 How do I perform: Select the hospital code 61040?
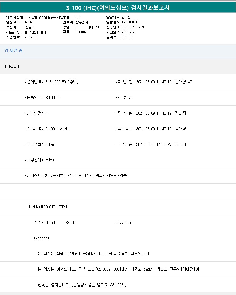(x=29, y=22)
